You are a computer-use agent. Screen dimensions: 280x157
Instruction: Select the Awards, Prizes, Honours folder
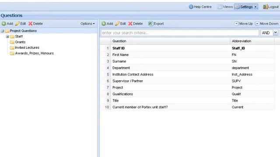pos(34,53)
